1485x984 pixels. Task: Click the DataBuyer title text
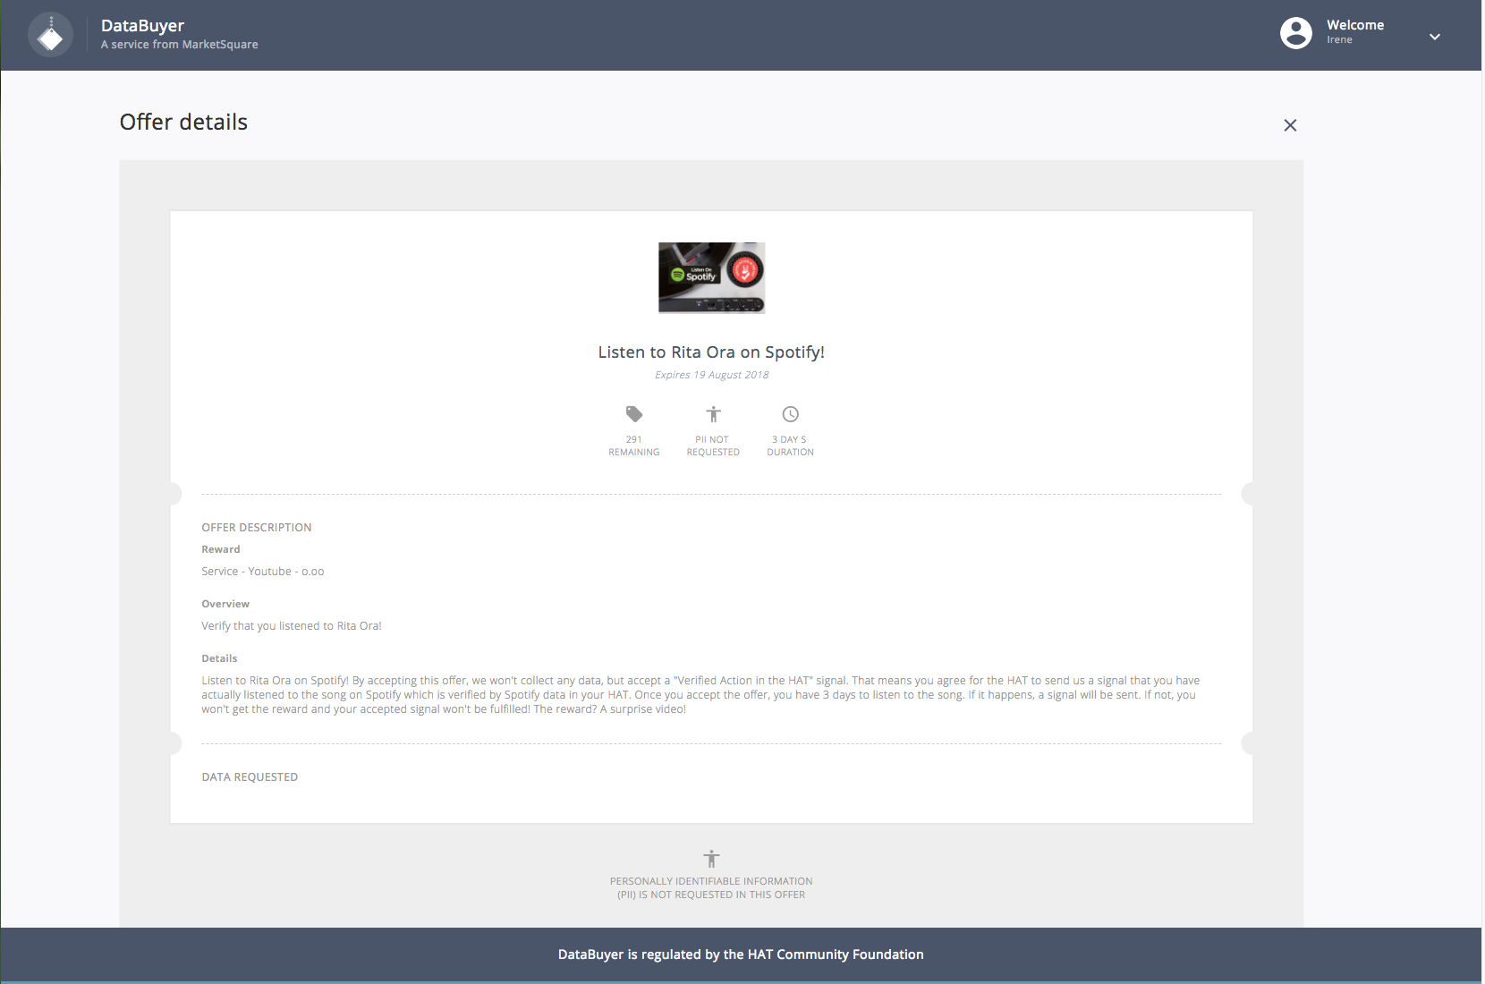[x=142, y=26]
